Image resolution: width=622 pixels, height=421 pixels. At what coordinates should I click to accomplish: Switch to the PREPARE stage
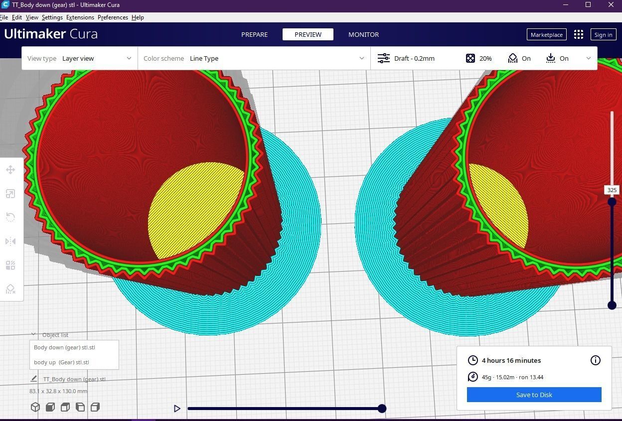pos(254,34)
